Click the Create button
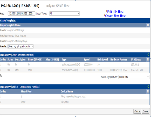The width and height of the screenshot is (151, 117). tap(145, 111)
